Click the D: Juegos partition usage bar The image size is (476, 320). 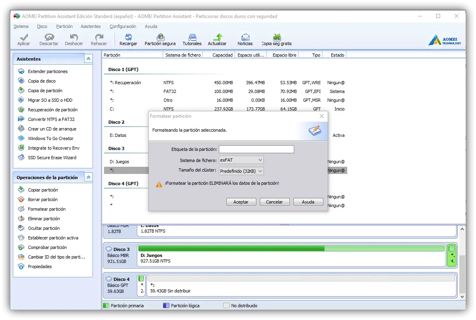coord(291,249)
